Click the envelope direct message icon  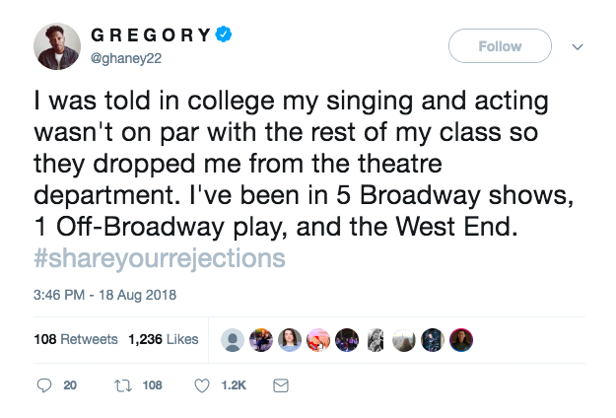(280, 385)
